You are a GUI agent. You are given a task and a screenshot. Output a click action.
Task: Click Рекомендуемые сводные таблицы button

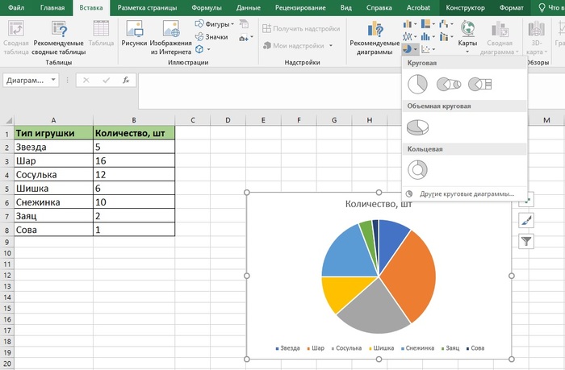57,36
